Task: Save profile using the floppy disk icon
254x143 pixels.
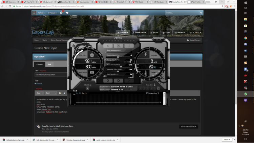Action: click(x=158, y=88)
